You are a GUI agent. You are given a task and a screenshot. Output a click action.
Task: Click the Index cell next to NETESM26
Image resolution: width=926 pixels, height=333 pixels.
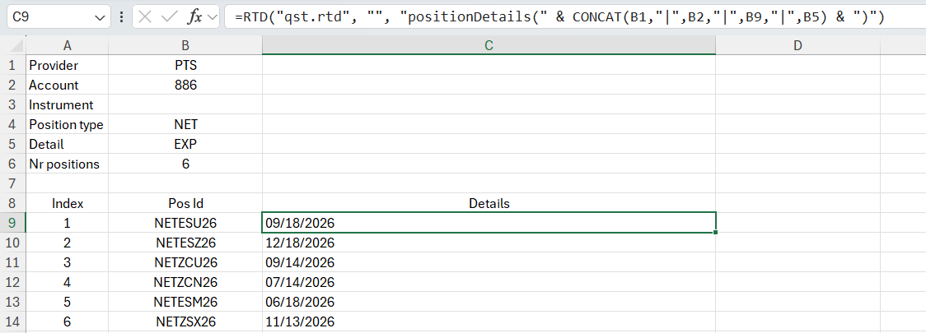[68, 303]
